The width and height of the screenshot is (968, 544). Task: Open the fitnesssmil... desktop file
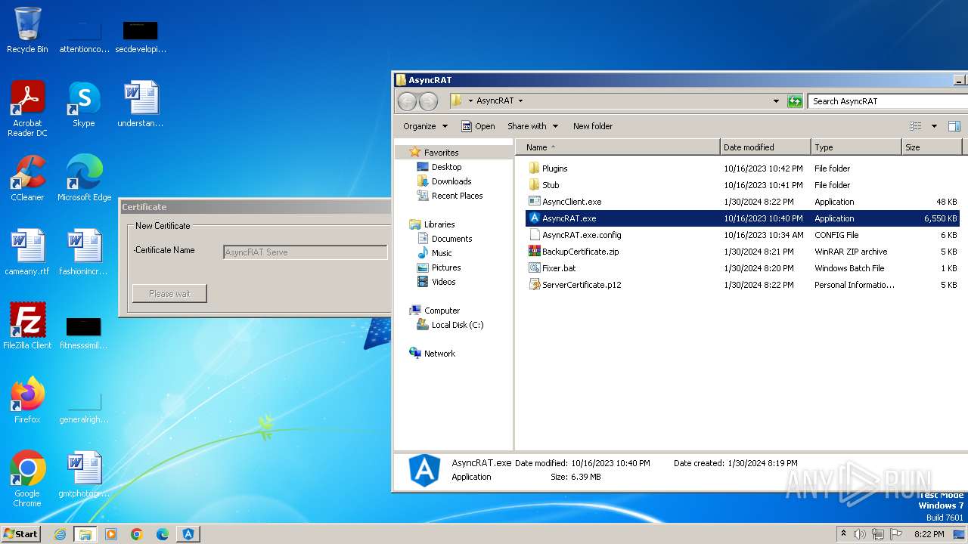(x=84, y=332)
